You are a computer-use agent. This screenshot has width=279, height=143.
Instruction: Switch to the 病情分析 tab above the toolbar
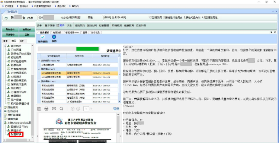57,33
